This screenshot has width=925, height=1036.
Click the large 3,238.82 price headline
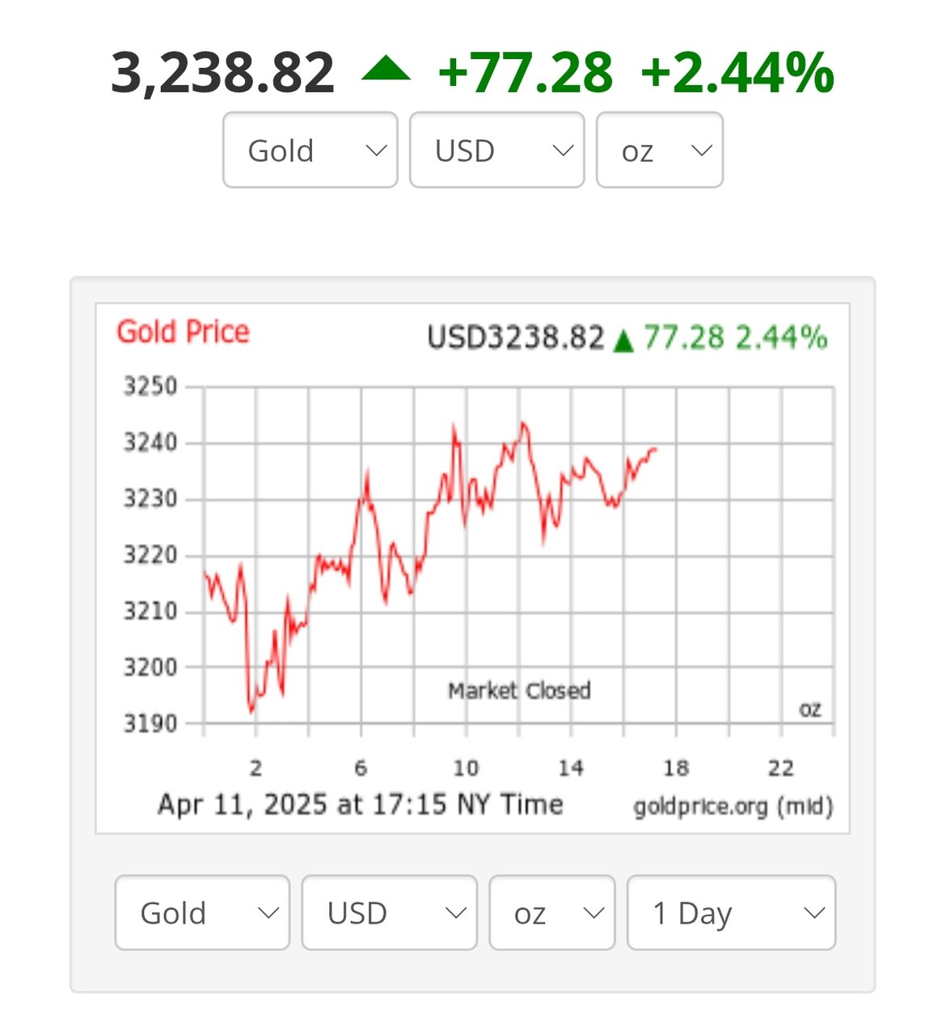222,73
